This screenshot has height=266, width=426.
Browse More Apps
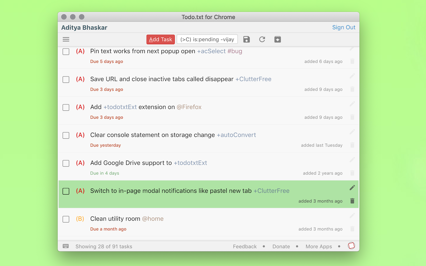pos(319,246)
